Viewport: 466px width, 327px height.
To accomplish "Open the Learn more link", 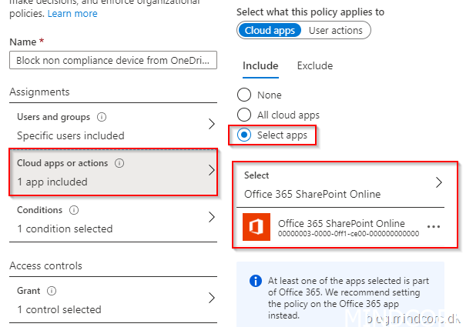I will pyautogui.click(x=72, y=14).
